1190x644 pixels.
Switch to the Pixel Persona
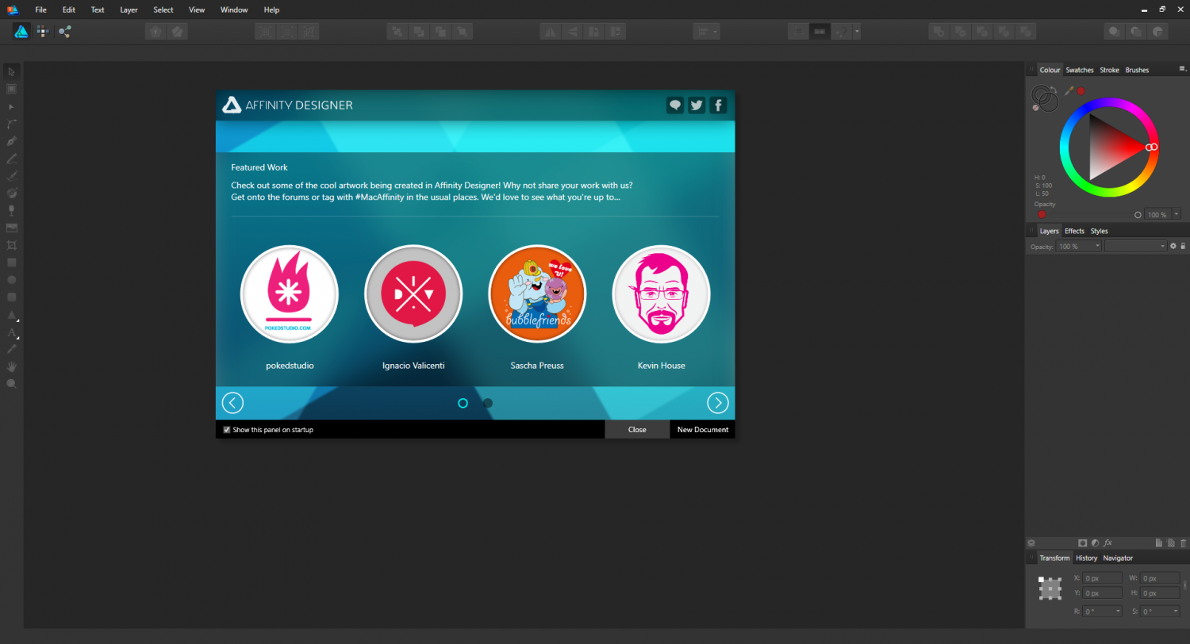pos(43,32)
